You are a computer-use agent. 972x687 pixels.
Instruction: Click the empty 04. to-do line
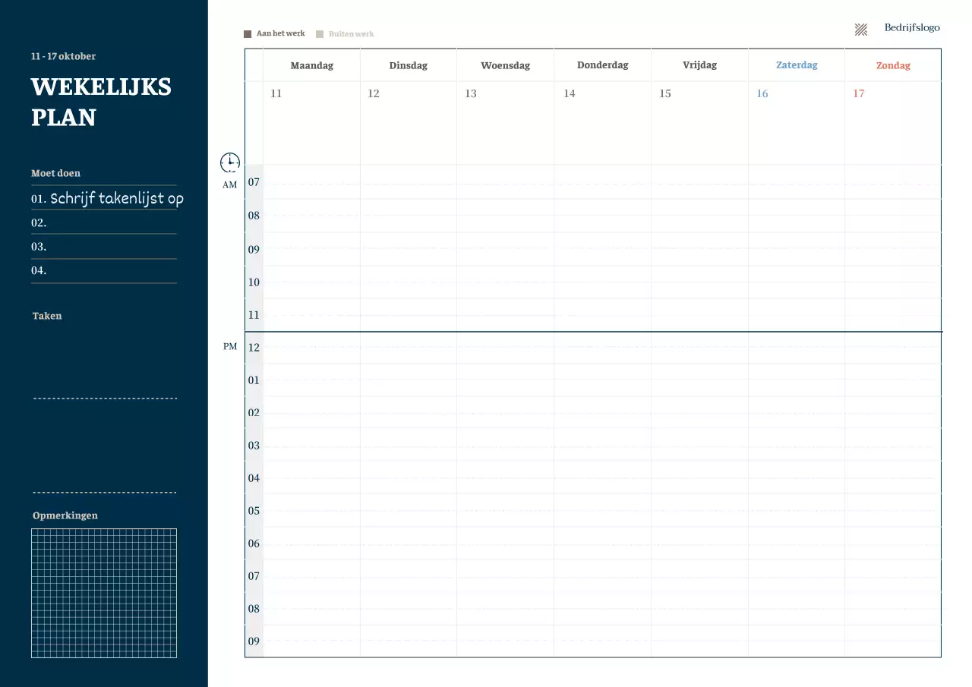pyautogui.click(x=104, y=270)
